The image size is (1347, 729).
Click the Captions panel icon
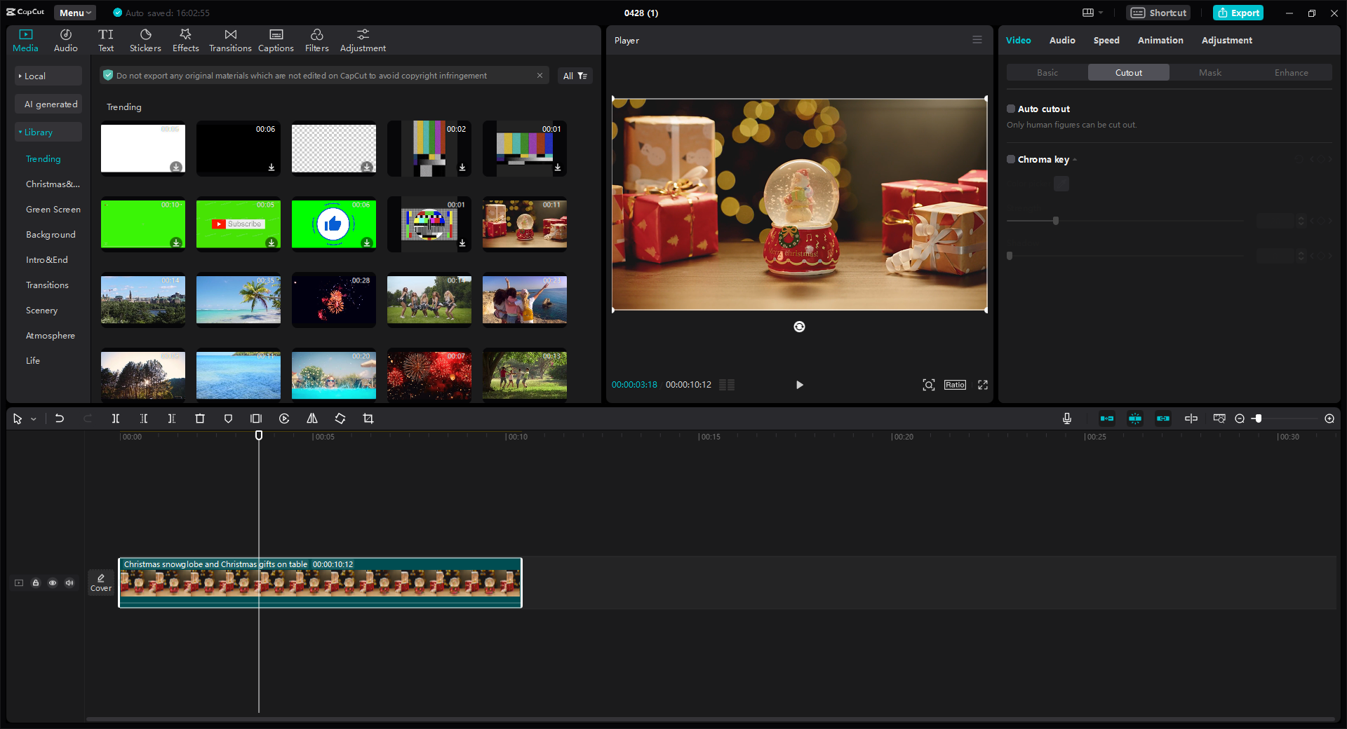click(275, 39)
